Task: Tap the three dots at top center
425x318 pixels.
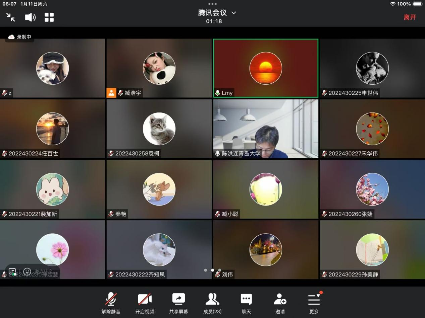Action: [212, 4]
